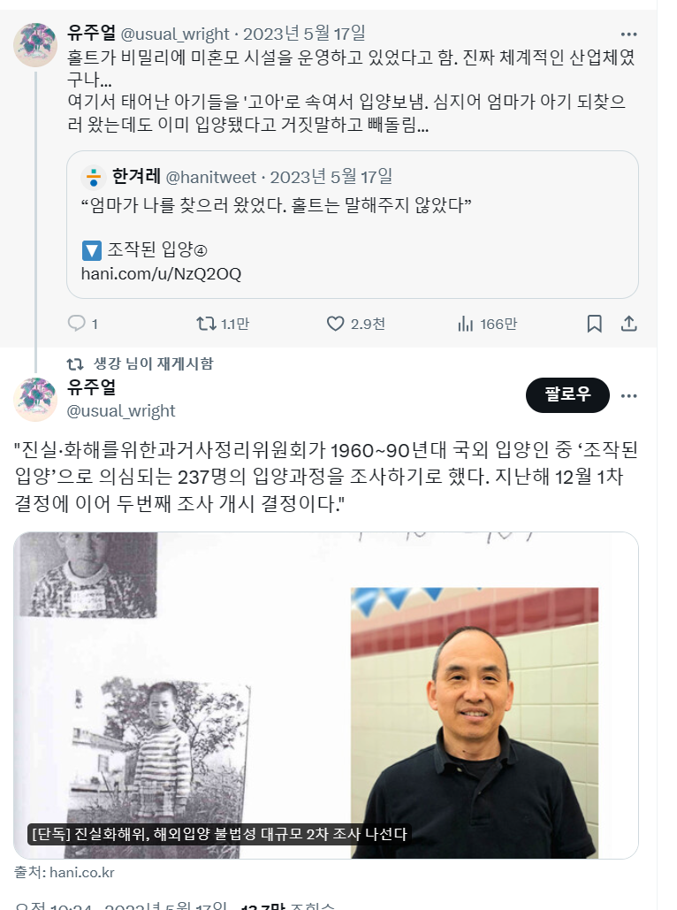This screenshot has width=677, height=910.
Task: Like the tweet via heart icon
Action: point(335,324)
